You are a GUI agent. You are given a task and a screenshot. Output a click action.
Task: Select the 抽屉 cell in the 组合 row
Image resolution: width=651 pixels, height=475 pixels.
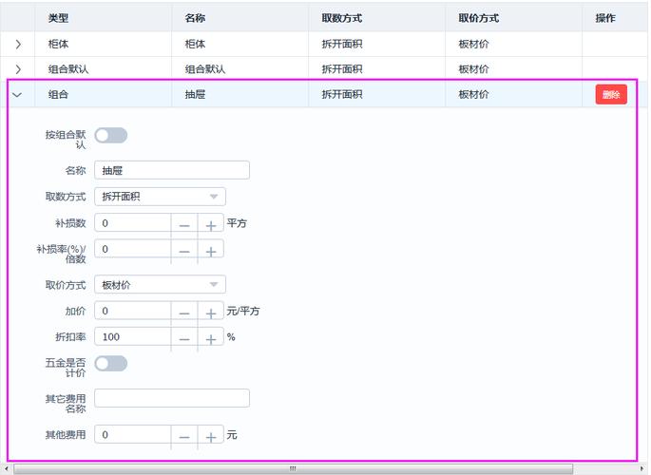tap(240, 95)
